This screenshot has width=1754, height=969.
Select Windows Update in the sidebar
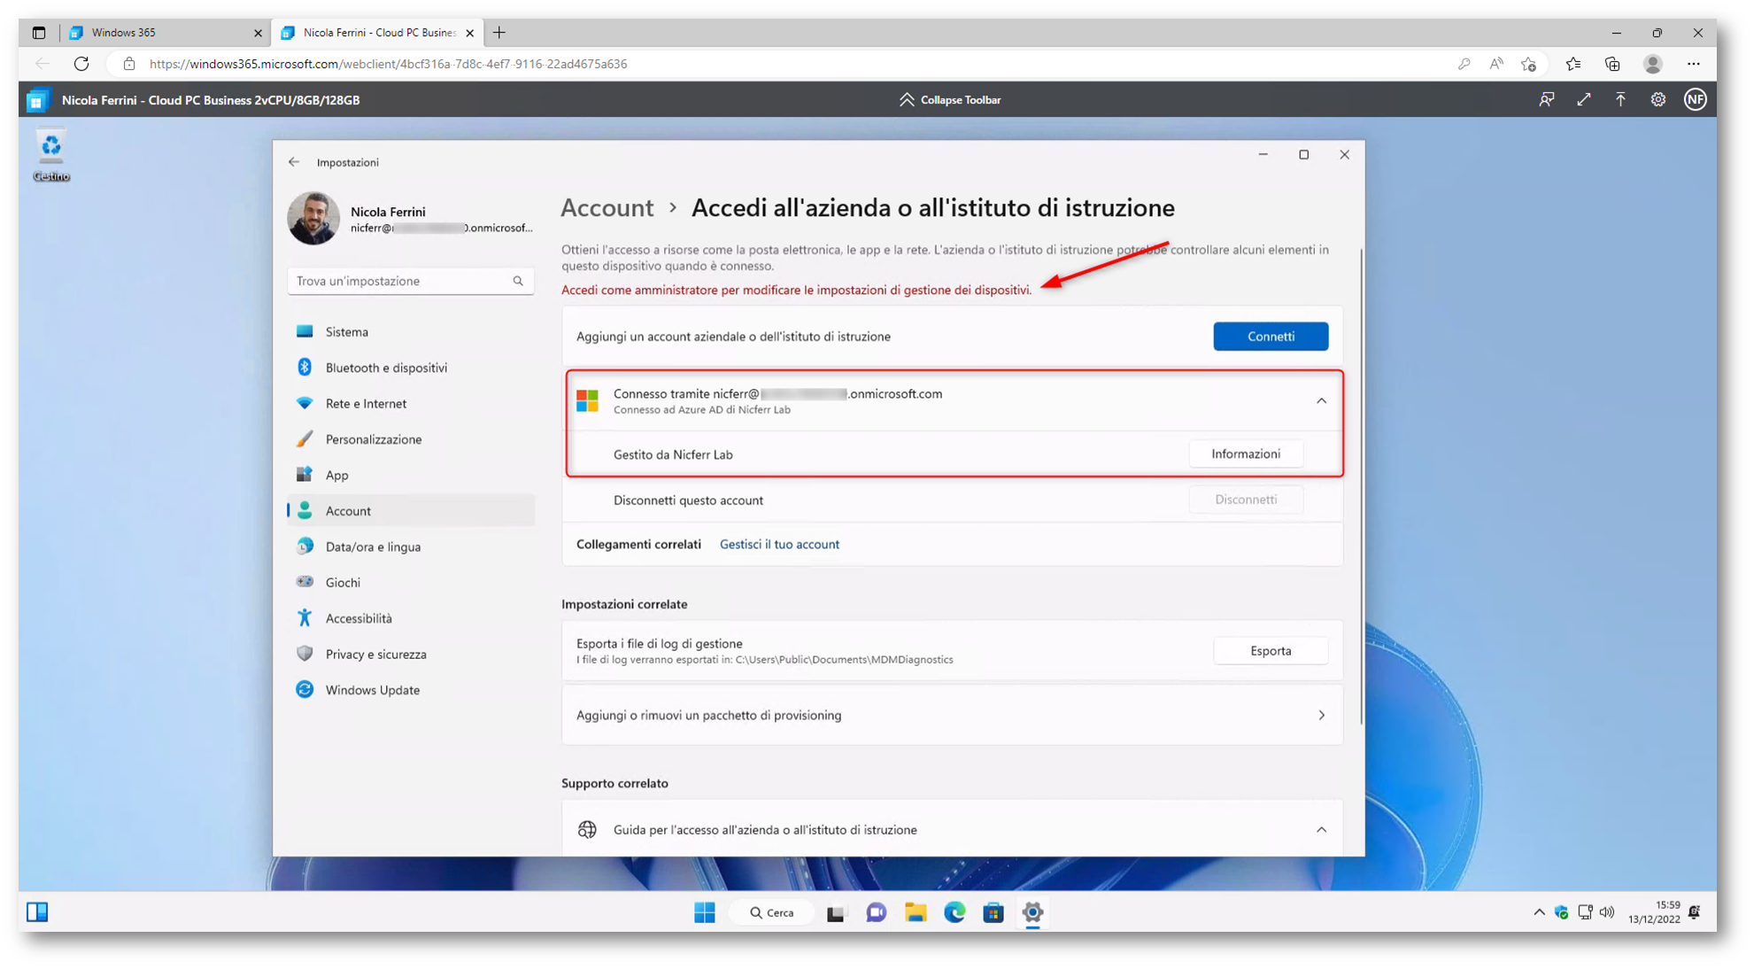[372, 690]
